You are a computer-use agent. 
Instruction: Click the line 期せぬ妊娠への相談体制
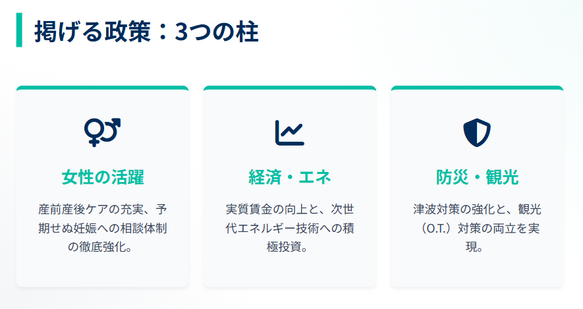(x=102, y=229)
